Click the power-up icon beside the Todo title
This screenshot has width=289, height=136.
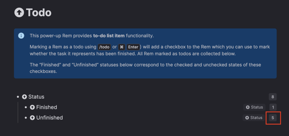coord(19,13)
